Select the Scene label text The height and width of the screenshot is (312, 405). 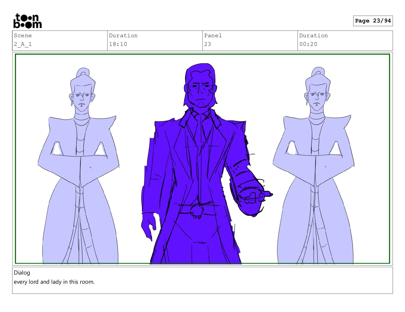(x=23, y=36)
